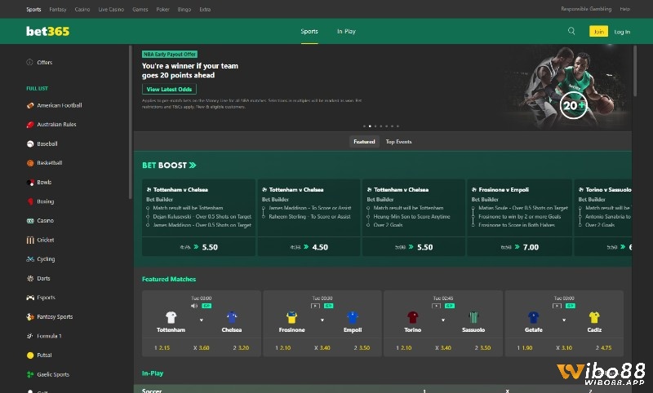The image size is (653, 393).
Task: Open the Help link
Action: pyautogui.click(x=624, y=9)
